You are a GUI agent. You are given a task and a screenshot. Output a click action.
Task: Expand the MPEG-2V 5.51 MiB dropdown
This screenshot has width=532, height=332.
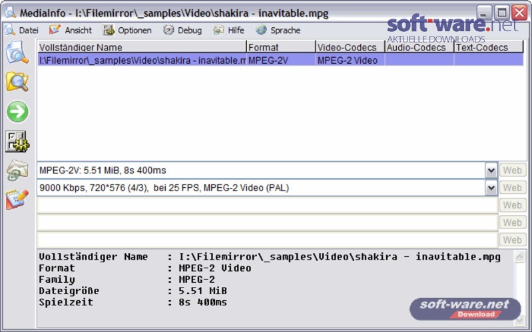click(x=491, y=170)
